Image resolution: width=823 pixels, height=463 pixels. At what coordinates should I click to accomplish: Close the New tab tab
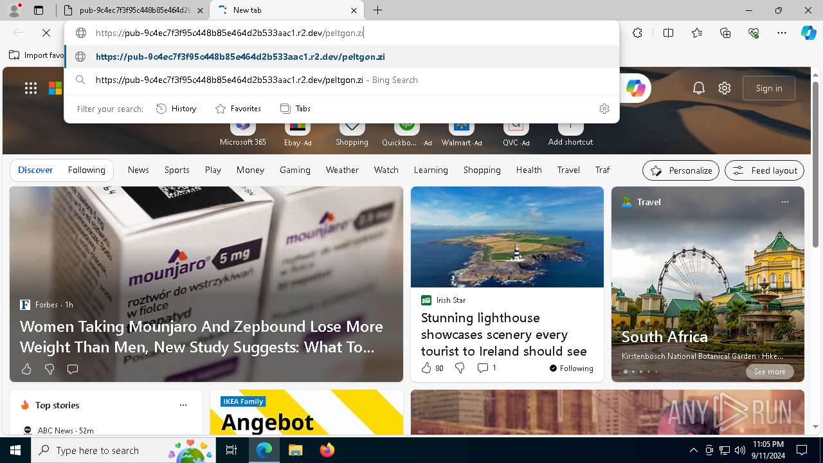[354, 10]
